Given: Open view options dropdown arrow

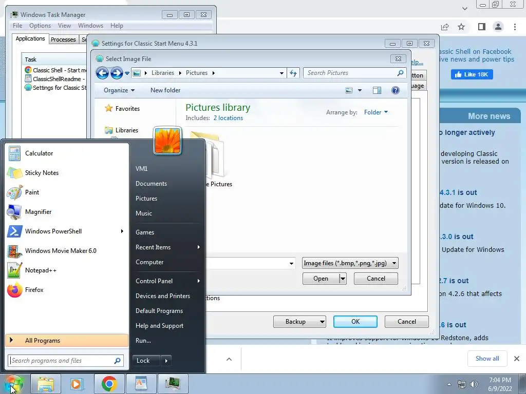Looking at the screenshot, I should click(360, 90).
